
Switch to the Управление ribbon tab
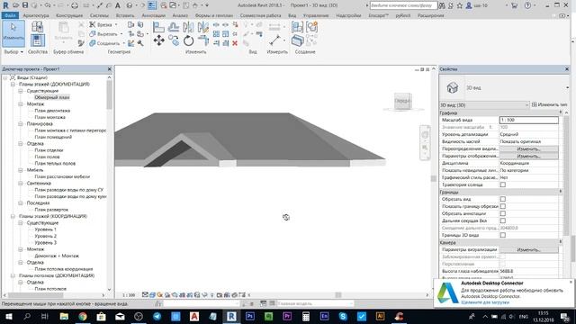click(316, 15)
